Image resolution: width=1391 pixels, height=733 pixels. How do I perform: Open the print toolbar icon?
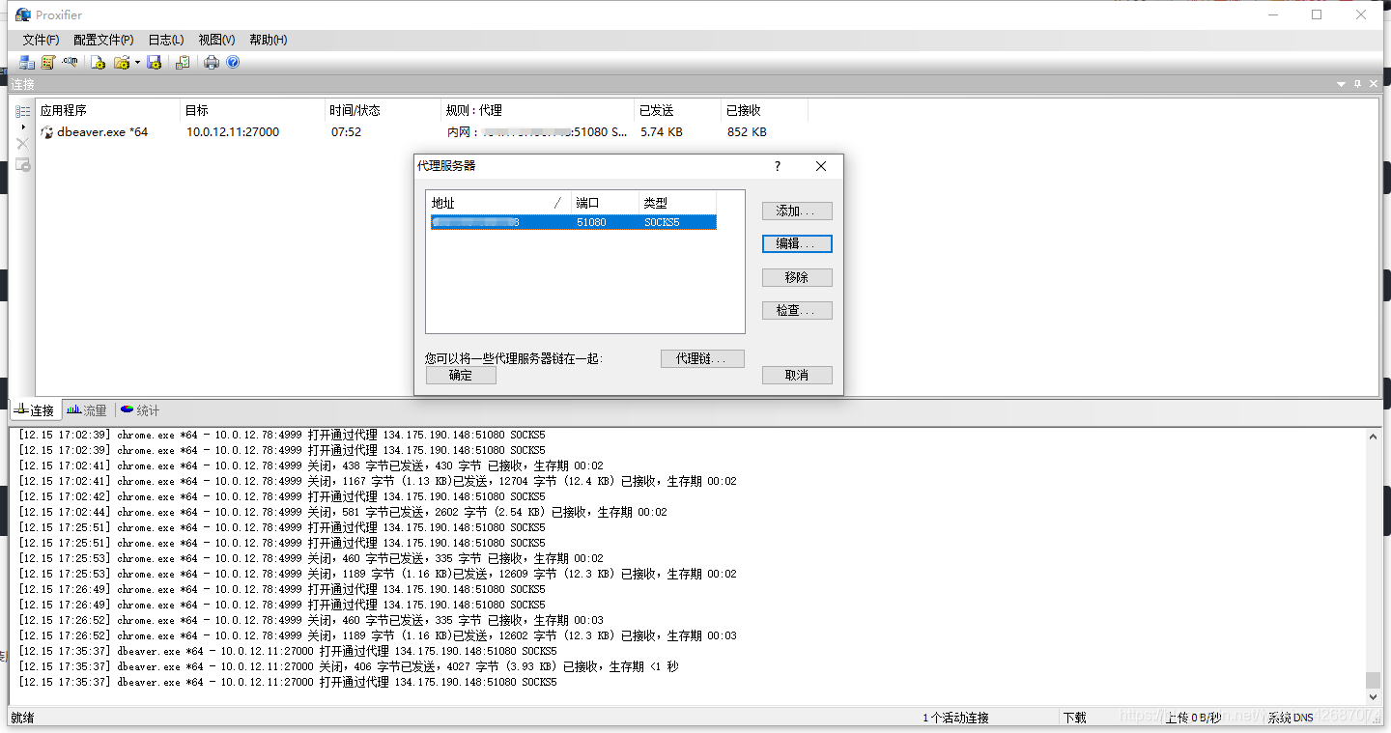click(212, 62)
